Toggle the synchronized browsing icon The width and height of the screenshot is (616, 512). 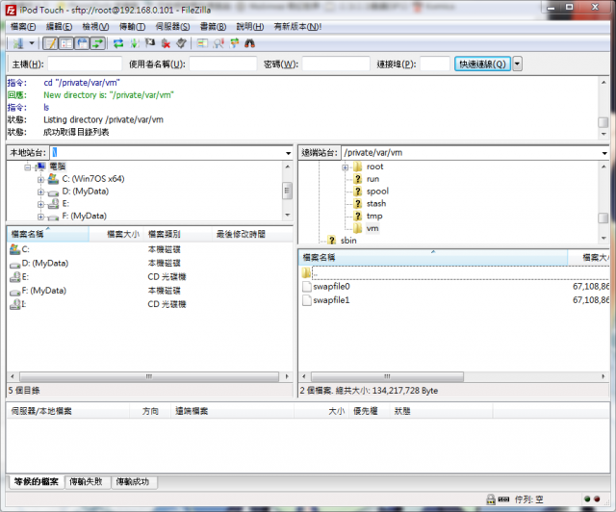pyautogui.click(x=235, y=43)
